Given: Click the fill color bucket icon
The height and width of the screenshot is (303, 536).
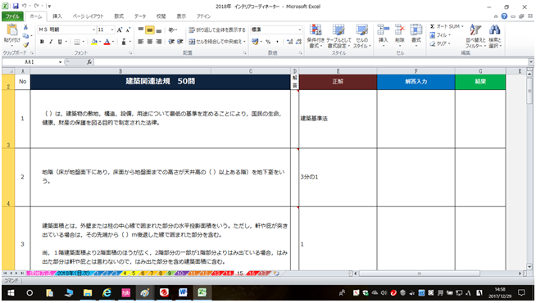Looking at the screenshot, I should click(x=94, y=42).
